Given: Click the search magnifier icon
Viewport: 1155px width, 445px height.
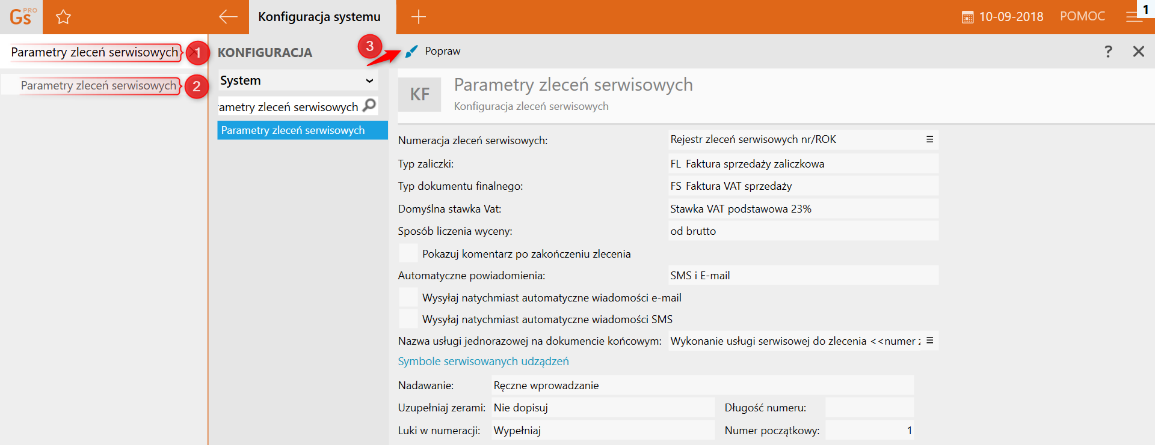Looking at the screenshot, I should point(370,106).
